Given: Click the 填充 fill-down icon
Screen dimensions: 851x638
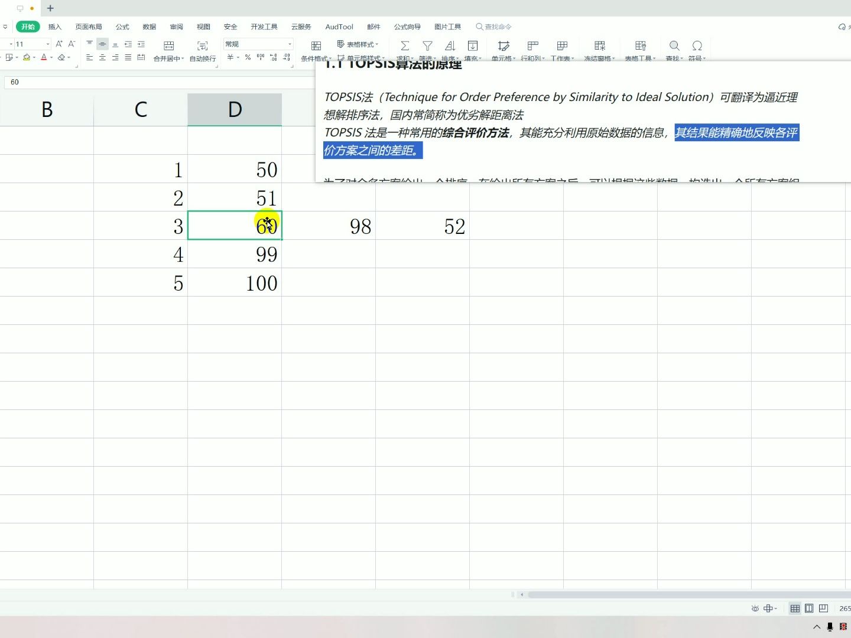Looking at the screenshot, I should point(473,45).
